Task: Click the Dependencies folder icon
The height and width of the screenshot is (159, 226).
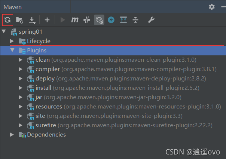Action: tap(22, 135)
